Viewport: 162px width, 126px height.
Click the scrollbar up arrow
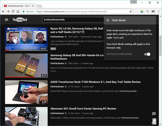pyautogui.click(x=160, y=16)
